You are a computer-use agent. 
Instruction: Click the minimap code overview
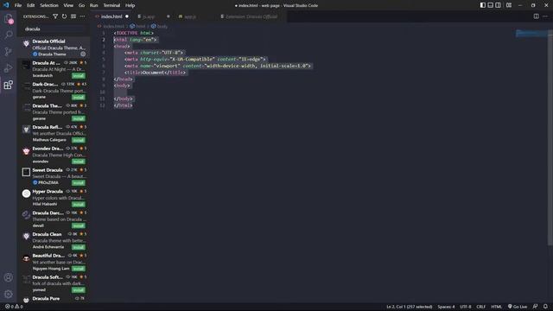[x=531, y=34]
